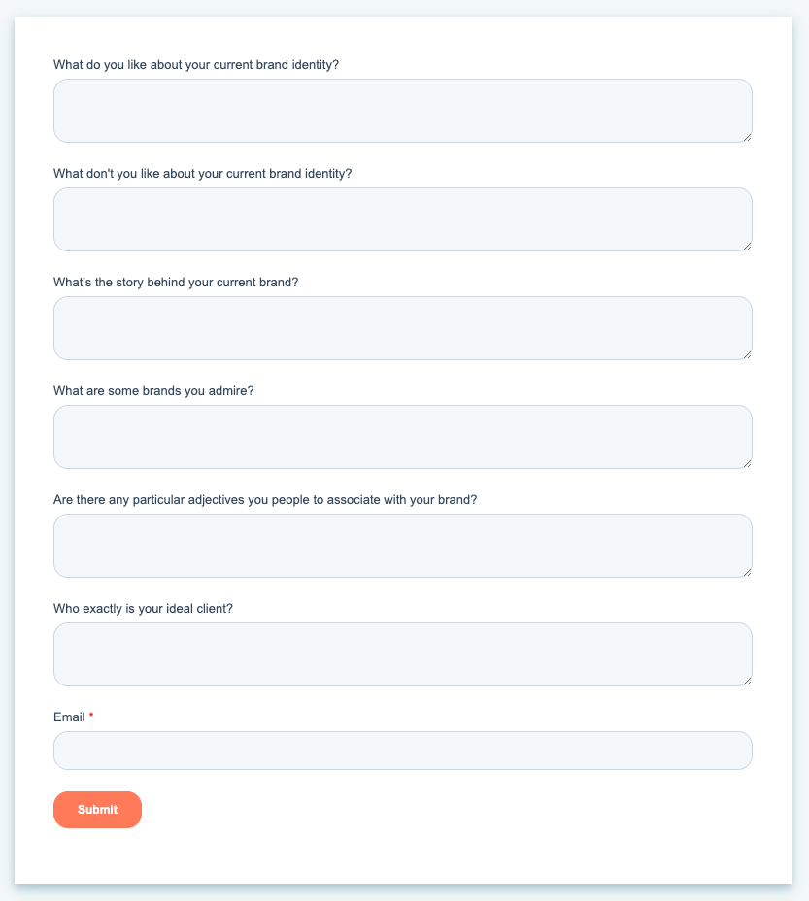
Task: Click resize handle on 'particular adjectives' text area
Action: [747, 572]
